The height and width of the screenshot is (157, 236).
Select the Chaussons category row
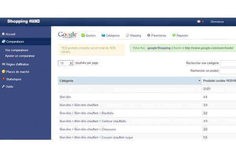[x=147, y=129]
